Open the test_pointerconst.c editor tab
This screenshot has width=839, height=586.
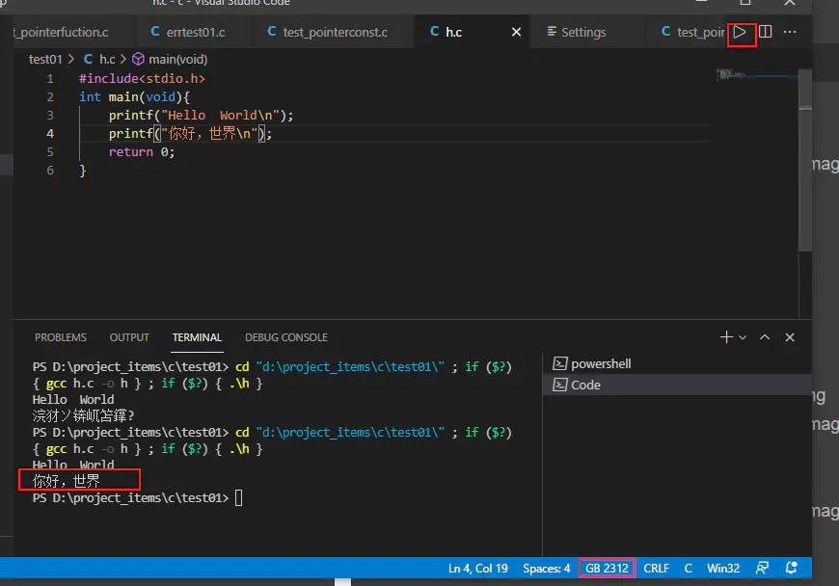click(x=335, y=32)
